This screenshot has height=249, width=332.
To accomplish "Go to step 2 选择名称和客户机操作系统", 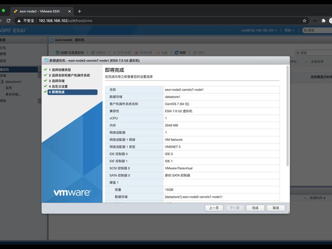I will pyautogui.click(x=69, y=76).
